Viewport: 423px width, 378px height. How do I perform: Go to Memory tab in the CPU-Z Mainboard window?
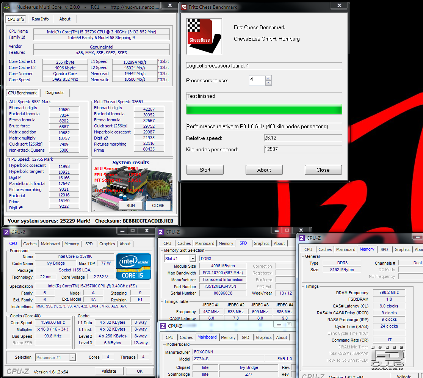click(x=228, y=337)
